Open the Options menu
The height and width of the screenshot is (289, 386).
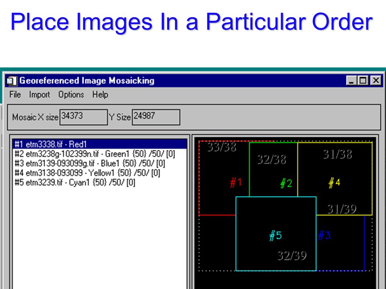coord(71,95)
